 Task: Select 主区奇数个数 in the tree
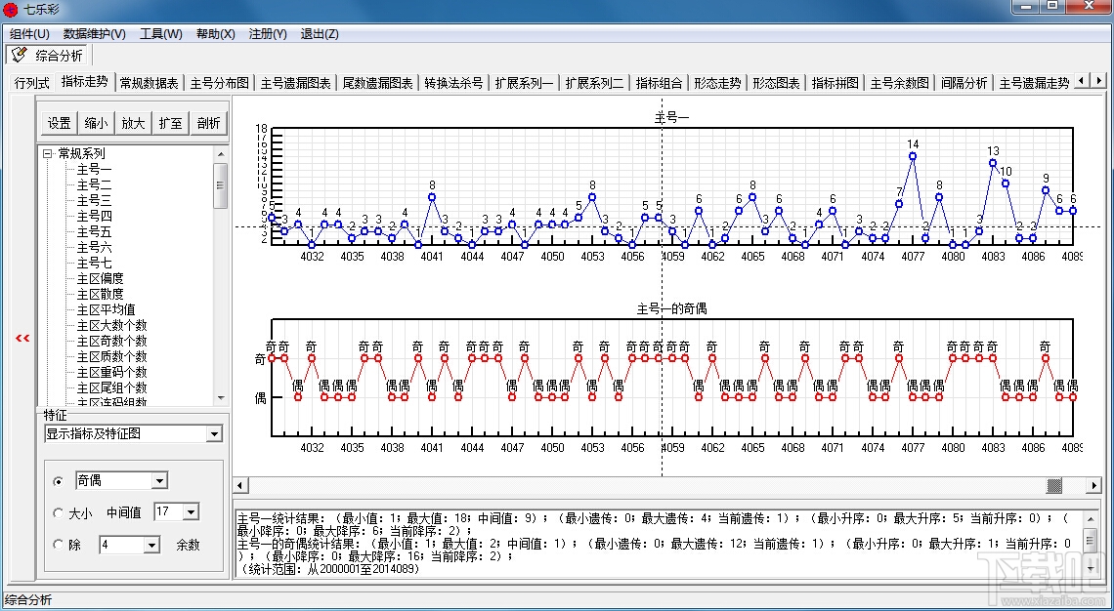(x=112, y=341)
